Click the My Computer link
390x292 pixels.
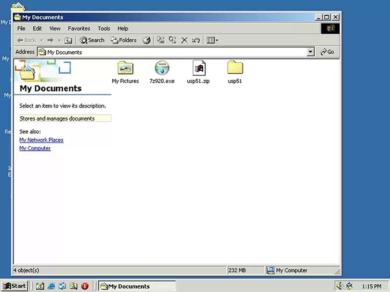click(x=35, y=148)
